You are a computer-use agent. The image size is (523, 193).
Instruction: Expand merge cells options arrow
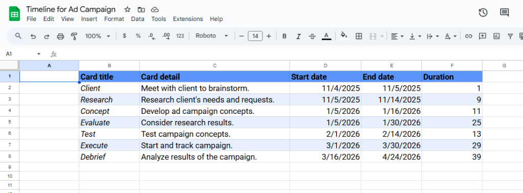tap(382, 36)
